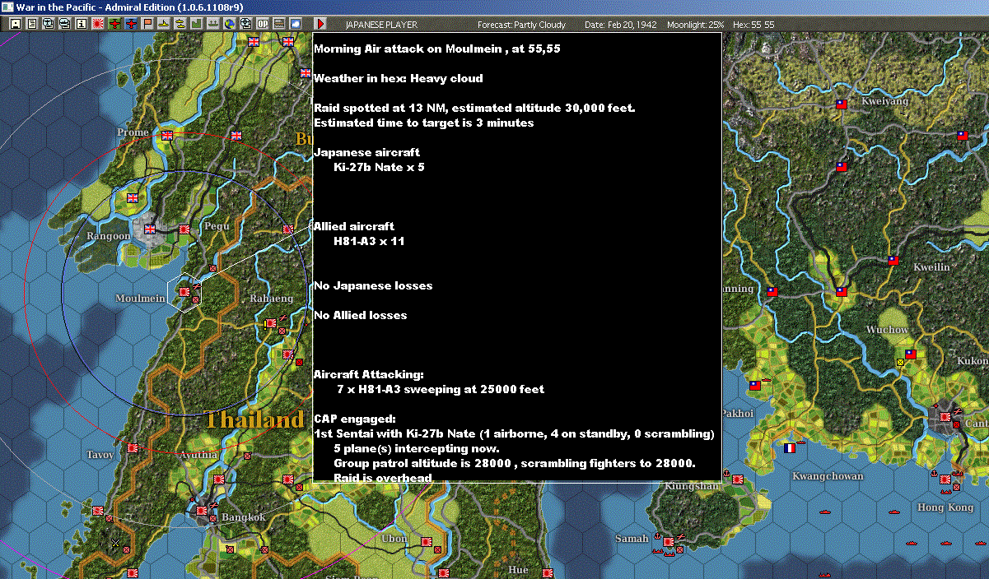Click the Japanese flag at Ubon
Viewport: 989px width, 579px height.
click(427, 542)
